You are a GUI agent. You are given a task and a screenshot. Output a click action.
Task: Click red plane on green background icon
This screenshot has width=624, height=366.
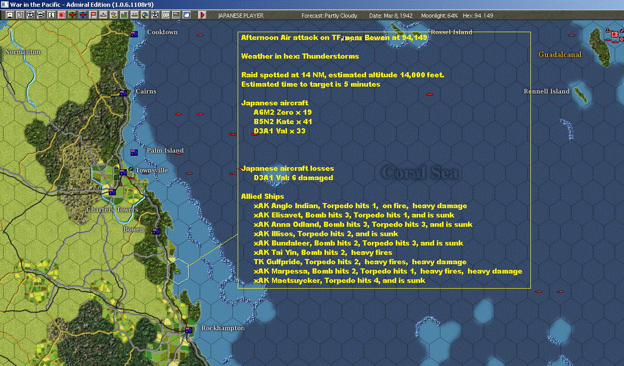(x=72, y=15)
